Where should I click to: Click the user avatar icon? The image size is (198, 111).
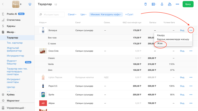3,108
